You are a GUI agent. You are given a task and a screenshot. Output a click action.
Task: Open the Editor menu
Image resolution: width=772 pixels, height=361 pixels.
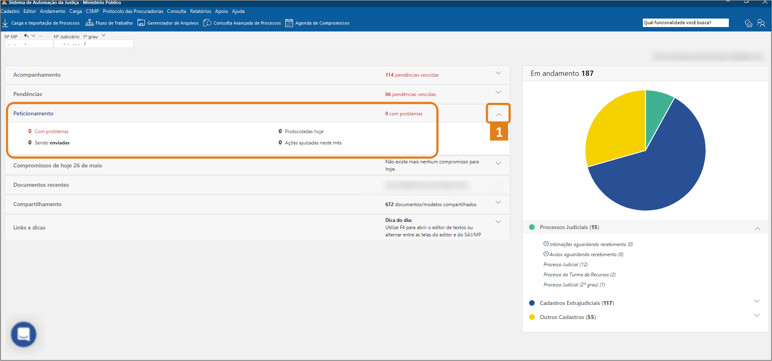coord(30,11)
